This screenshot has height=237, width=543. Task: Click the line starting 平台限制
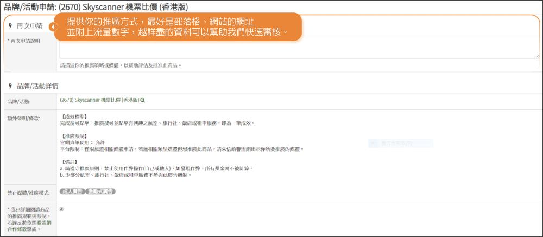pos(182,149)
